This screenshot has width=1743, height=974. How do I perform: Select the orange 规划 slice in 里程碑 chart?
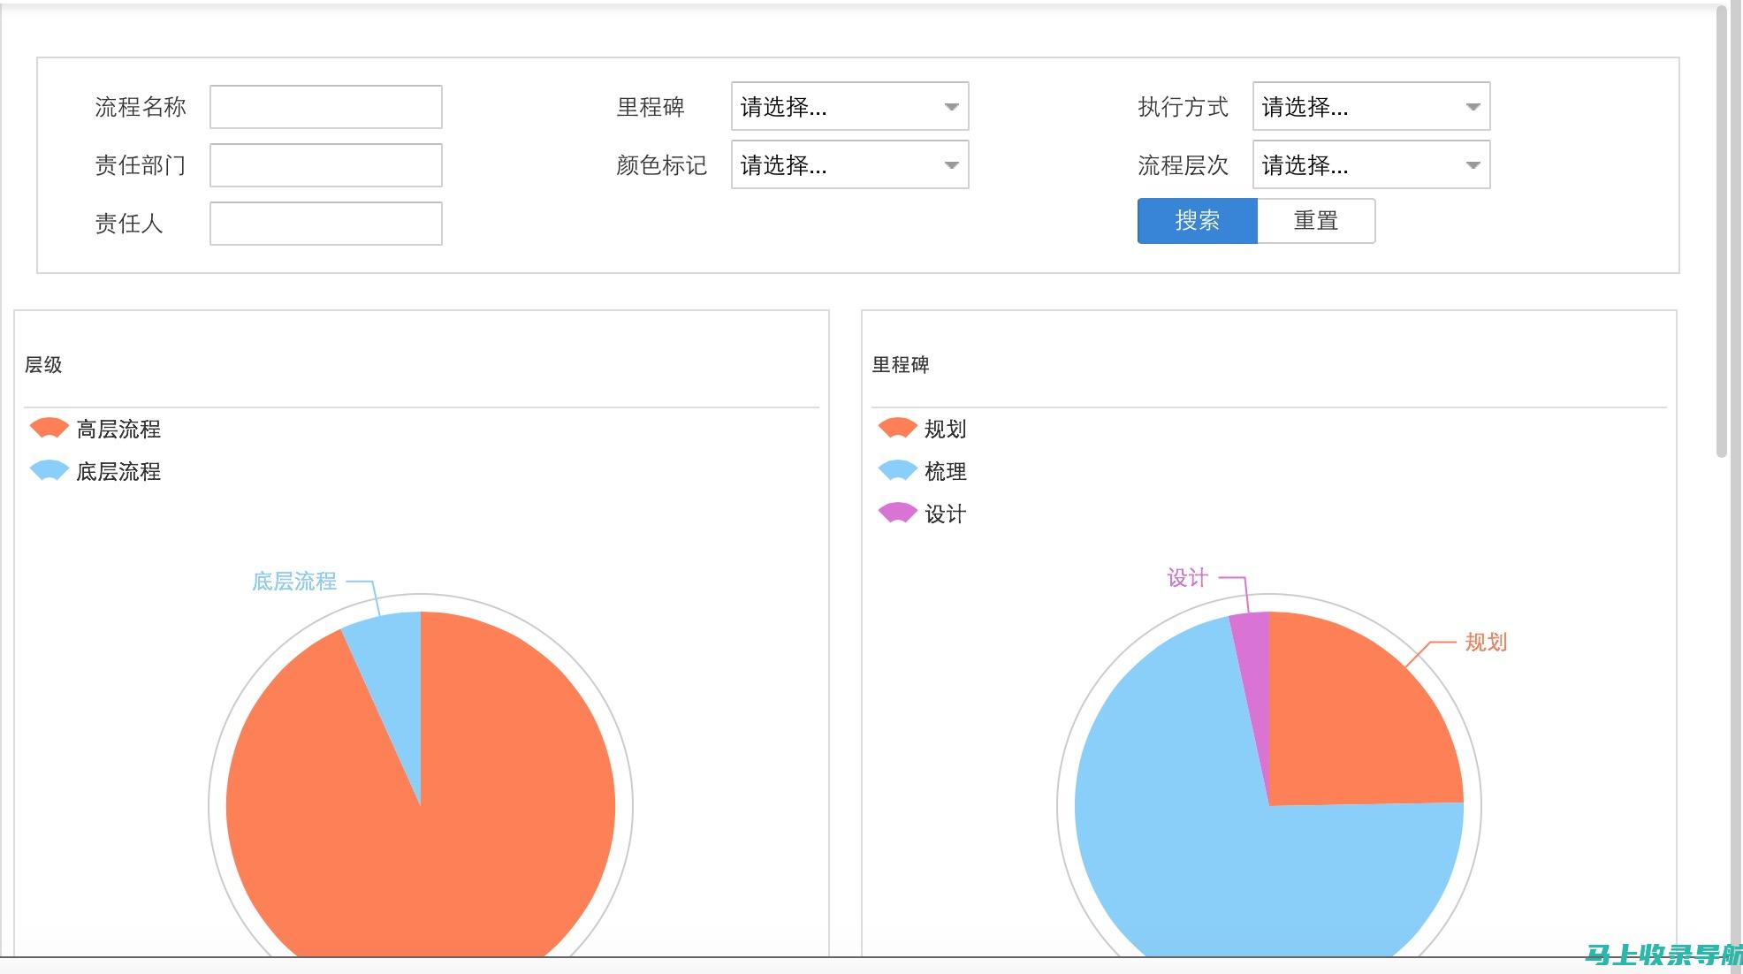(x=1352, y=725)
